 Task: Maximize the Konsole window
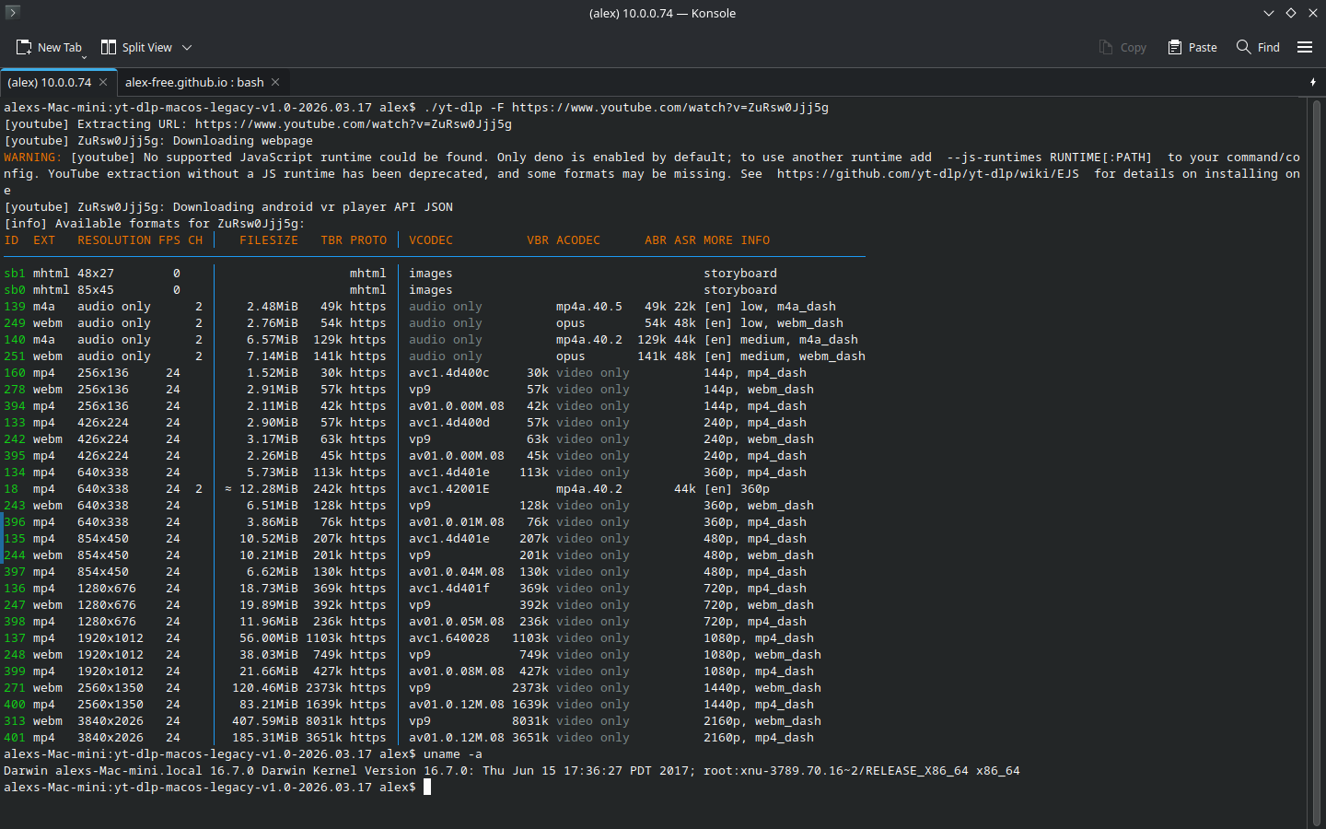1291,13
